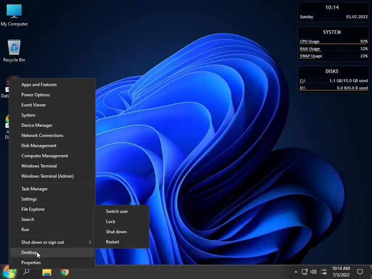Image resolution: width=372 pixels, height=279 pixels.
Task: Choose Restart in submenu
Action: (x=121, y=242)
